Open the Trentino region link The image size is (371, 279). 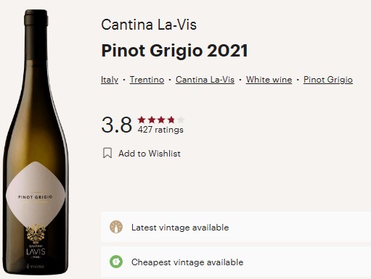pyautogui.click(x=147, y=80)
